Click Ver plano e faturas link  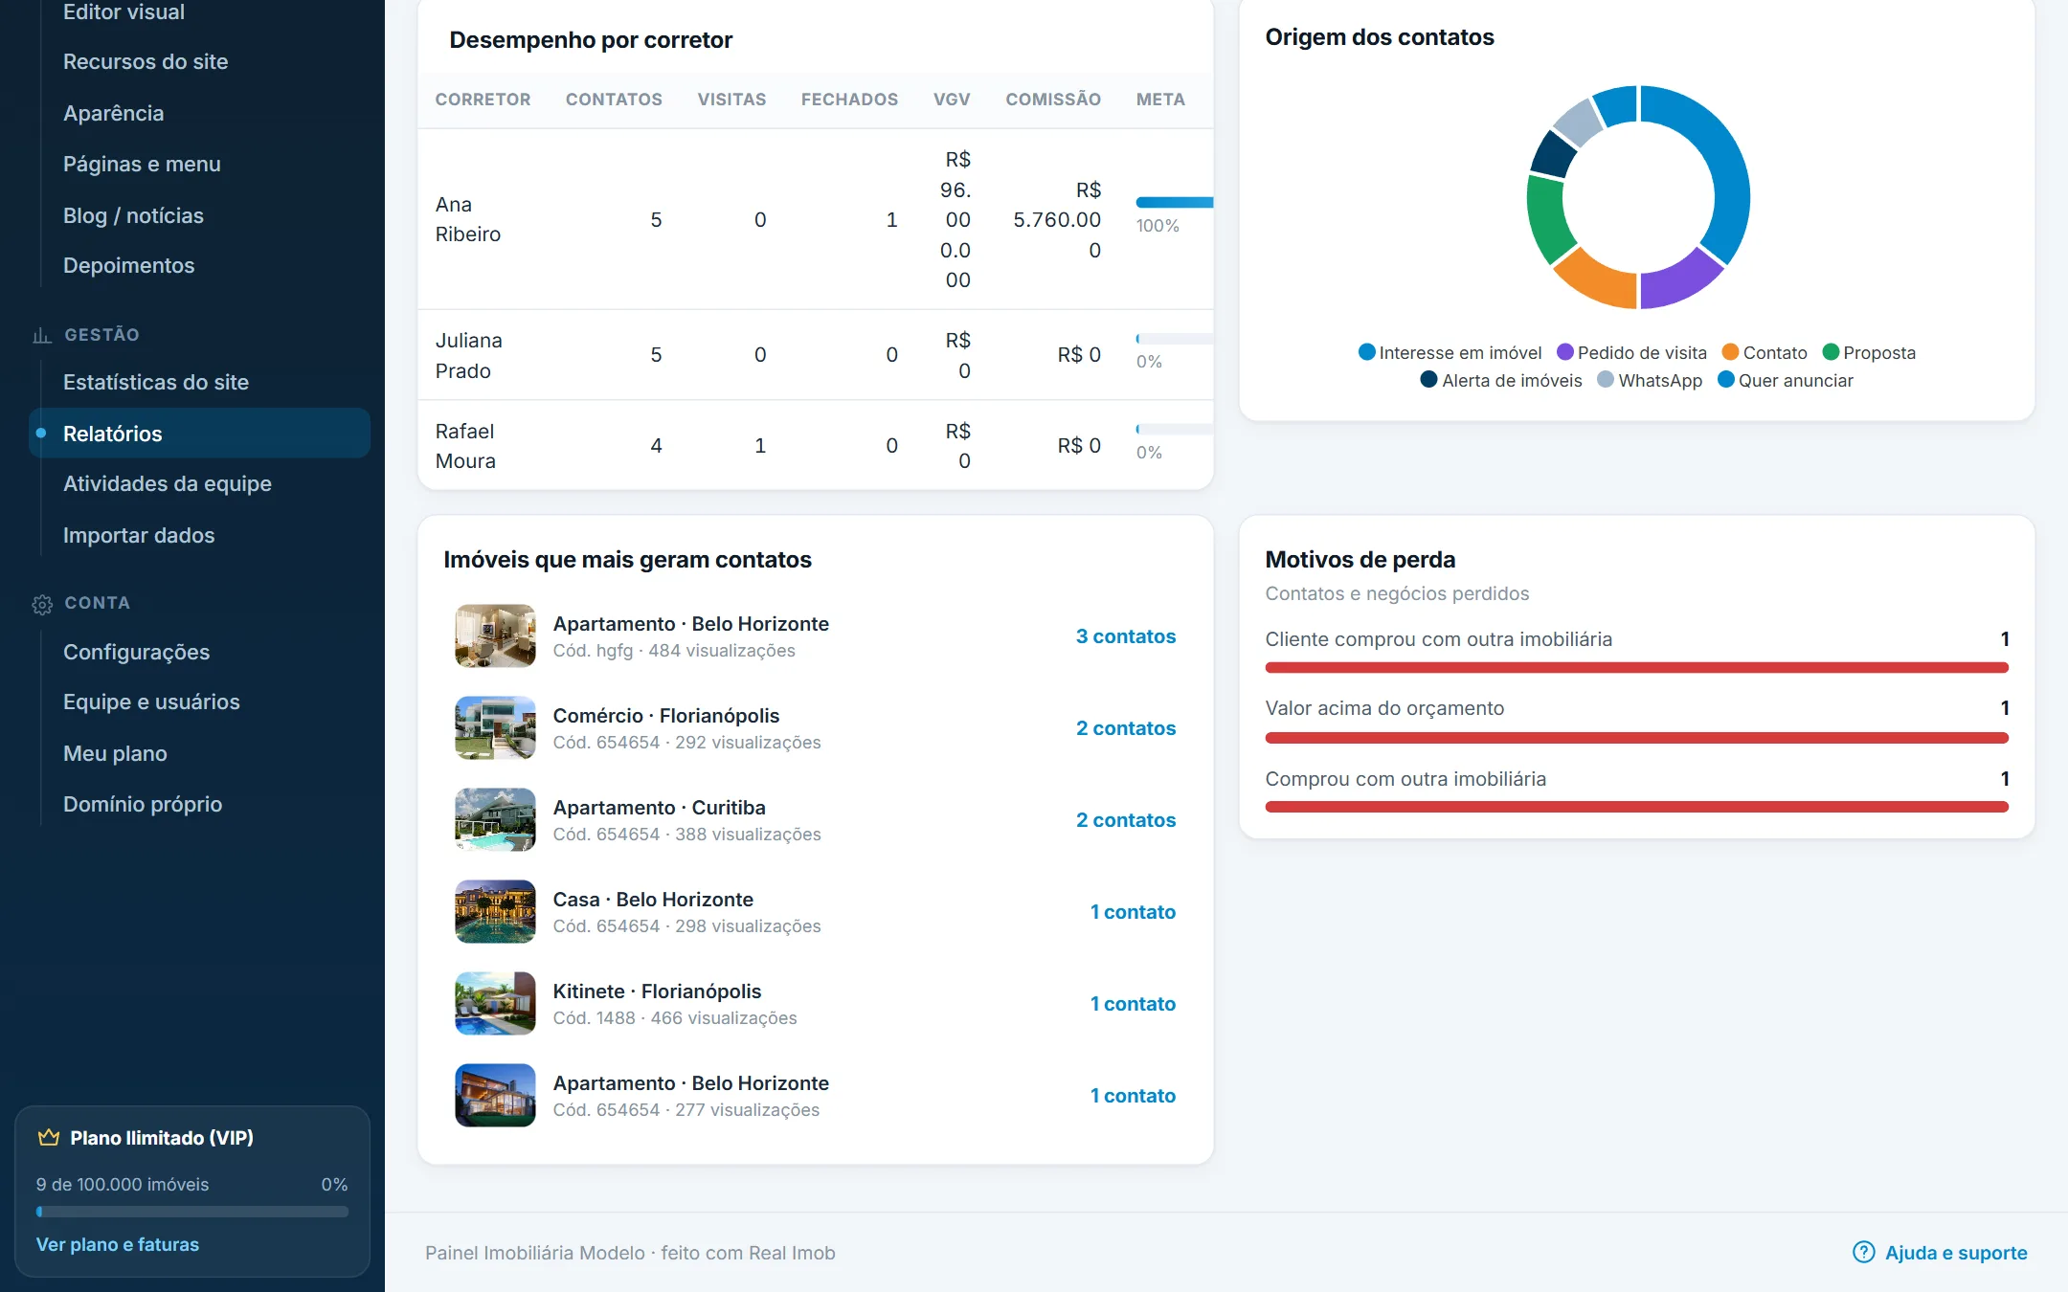[118, 1244]
